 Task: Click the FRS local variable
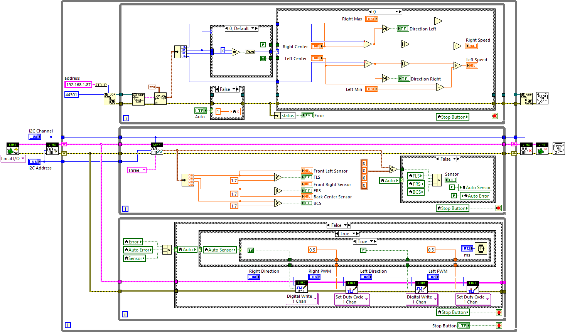coord(416,184)
